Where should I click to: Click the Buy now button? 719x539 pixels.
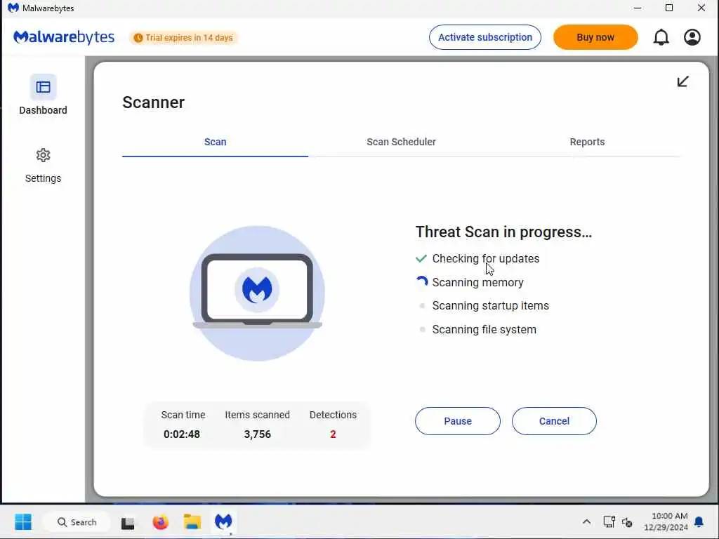[595, 37]
